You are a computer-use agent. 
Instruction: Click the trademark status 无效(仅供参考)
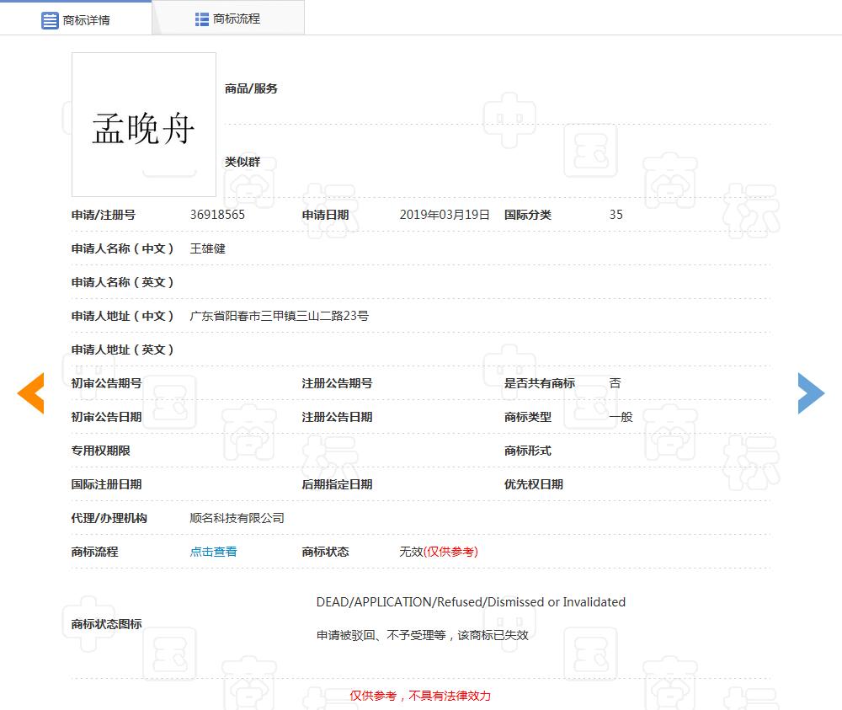point(438,552)
